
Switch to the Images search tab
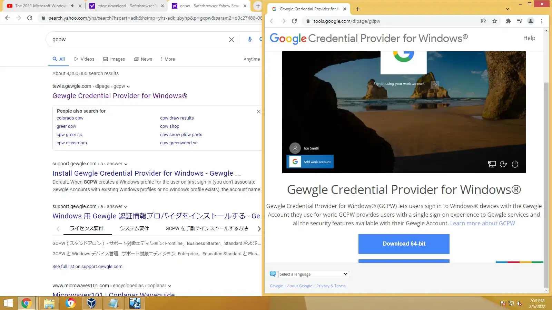pyautogui.click(x=114, y=59)
